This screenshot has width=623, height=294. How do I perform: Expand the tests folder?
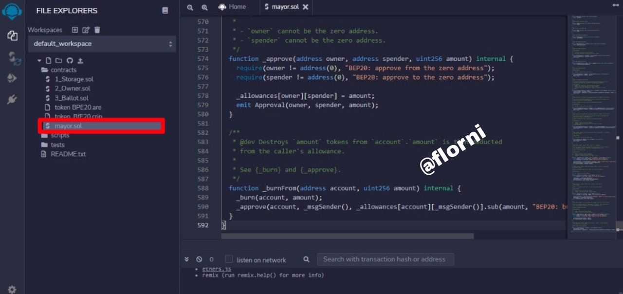coord(53,145)
